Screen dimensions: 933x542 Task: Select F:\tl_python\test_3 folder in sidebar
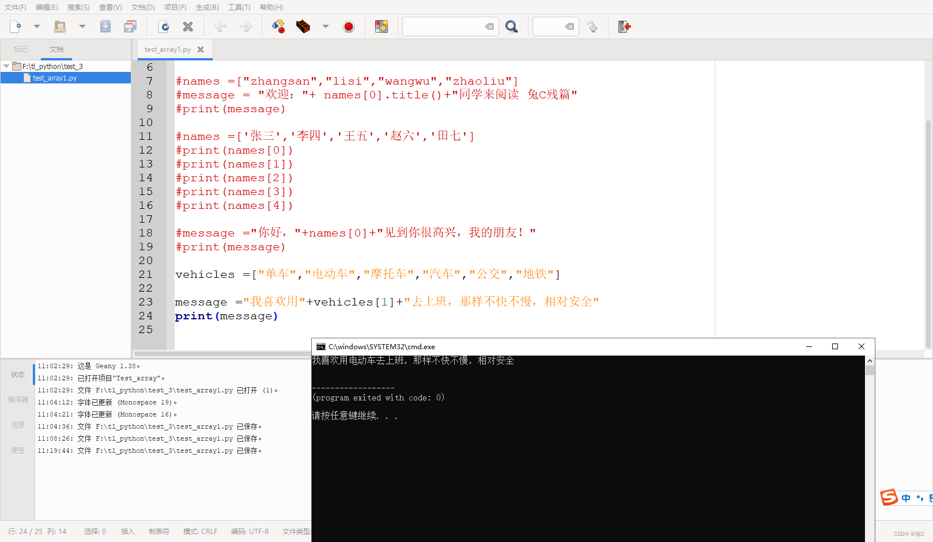point(52,66)
